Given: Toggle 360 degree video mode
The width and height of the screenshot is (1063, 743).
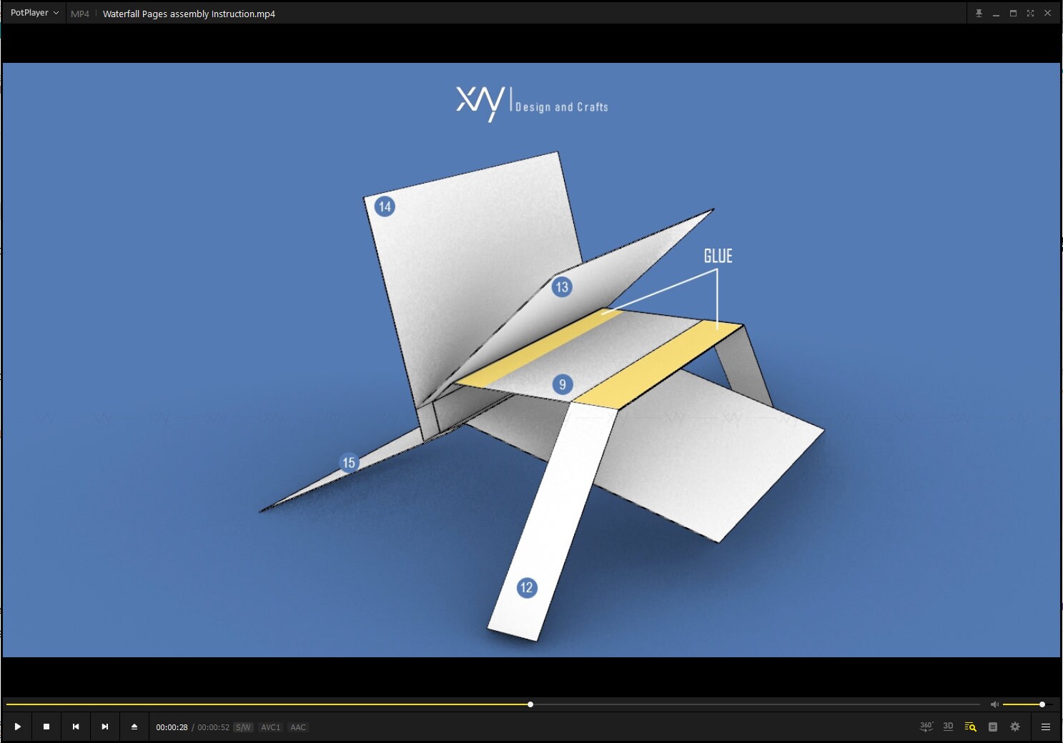Looking at the screenshot, I should coord(926,727).
